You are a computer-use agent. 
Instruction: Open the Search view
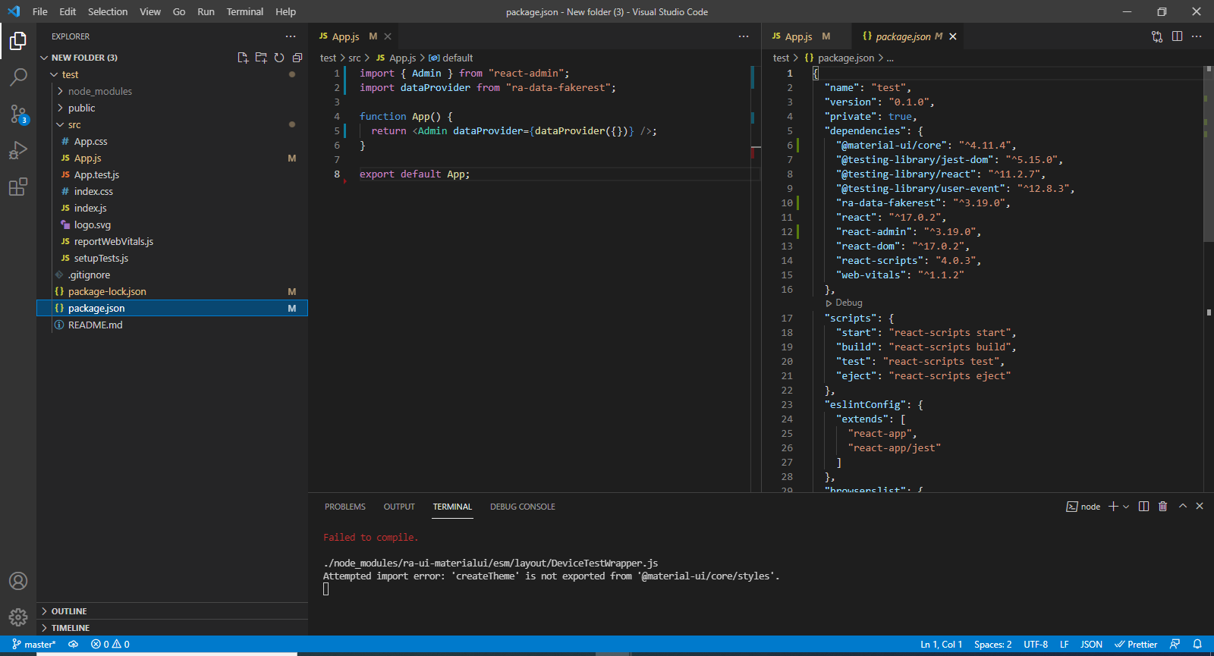click(18, 77)
